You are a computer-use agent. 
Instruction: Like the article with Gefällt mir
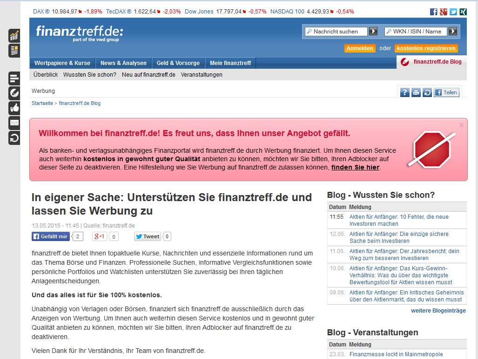coord(51,236)
